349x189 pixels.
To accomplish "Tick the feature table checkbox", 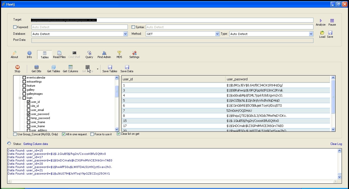I will (24, 86).
